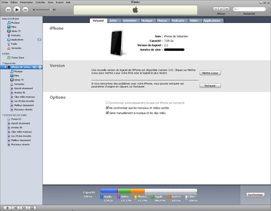Switch to the Photos tab
This screenshot has width=271, height=211.
point(162,21)
